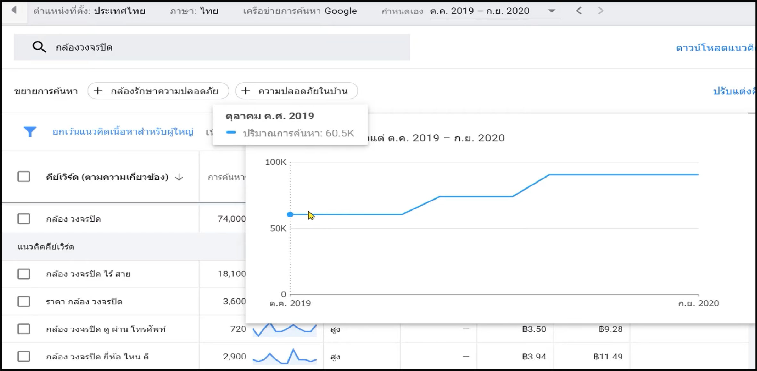Click the blue data point for ต.ค. 2019

pos(290,214)
